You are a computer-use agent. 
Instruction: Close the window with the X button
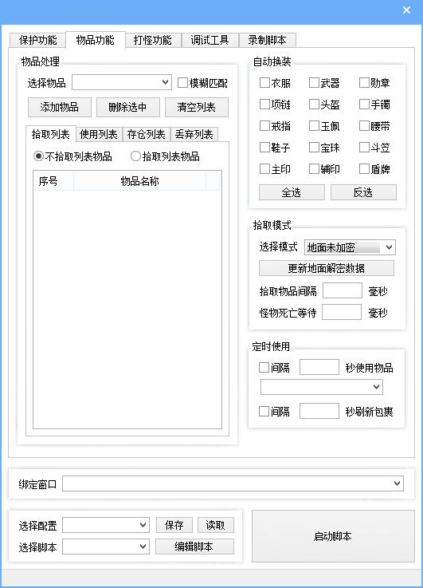click(406, 10)
